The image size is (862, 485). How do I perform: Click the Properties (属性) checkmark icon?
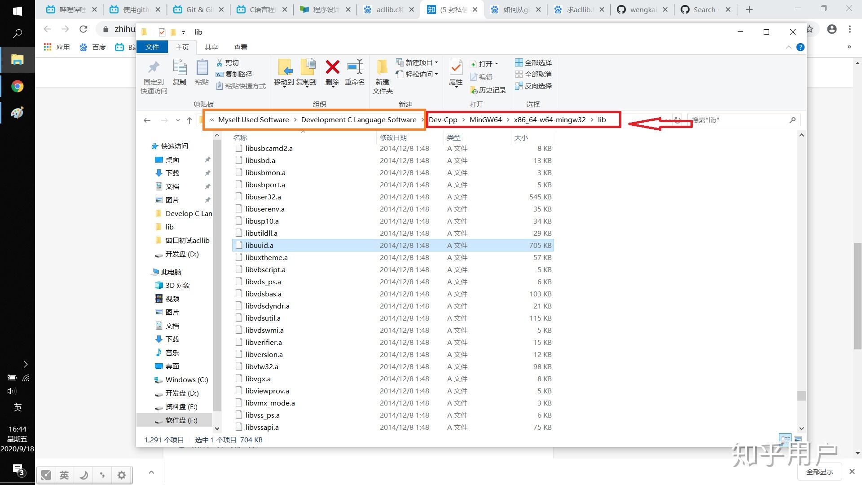pos(456,68)
